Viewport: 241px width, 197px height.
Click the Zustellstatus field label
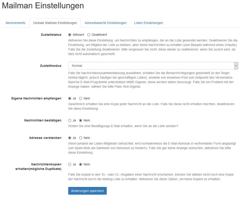(51, 35)
